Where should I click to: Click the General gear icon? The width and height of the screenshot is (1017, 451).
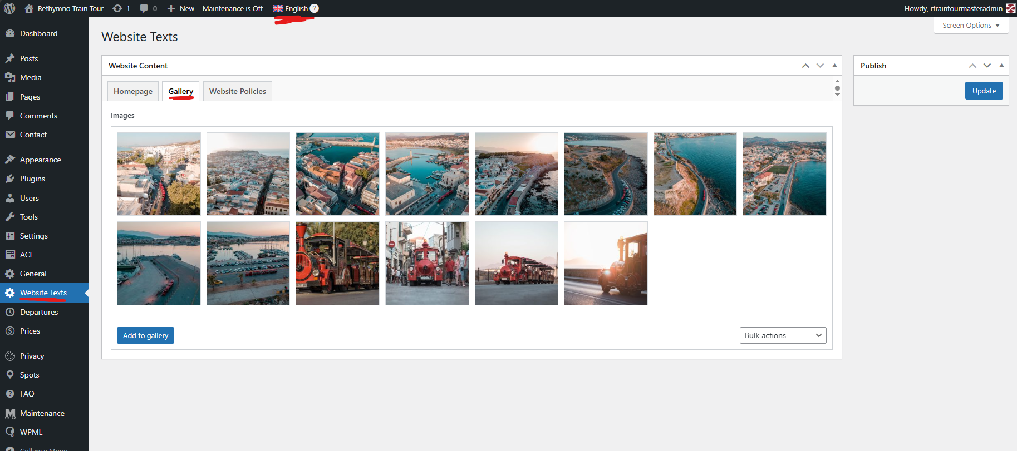(10, 274)
